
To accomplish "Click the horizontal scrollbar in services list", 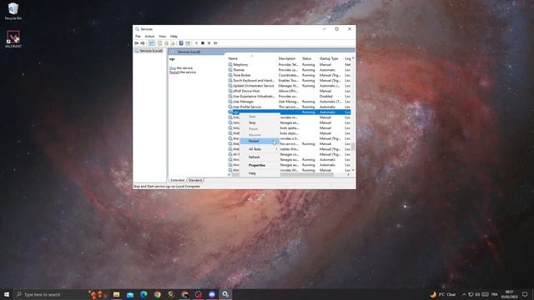I will (x=283, y=175).
